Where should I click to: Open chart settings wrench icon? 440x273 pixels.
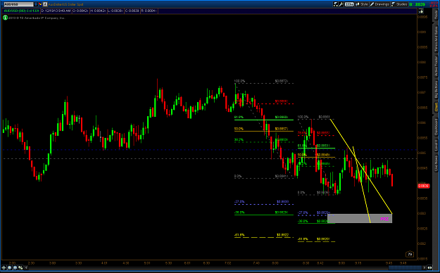pos(341,4)
